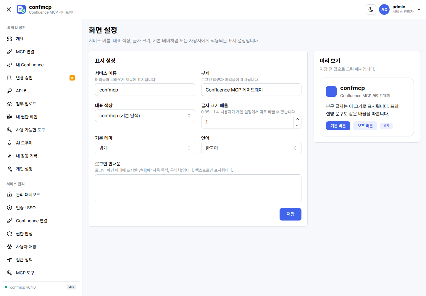Click the 저장 save button
426x296 pixels.
(291, 214)
